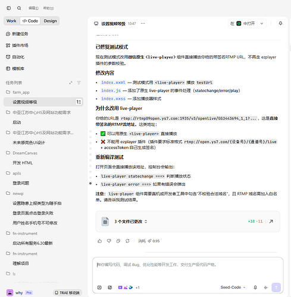Viewport: 291px width, 297px height.
Task: Switch to the Work tab
Action: (11, 21)
